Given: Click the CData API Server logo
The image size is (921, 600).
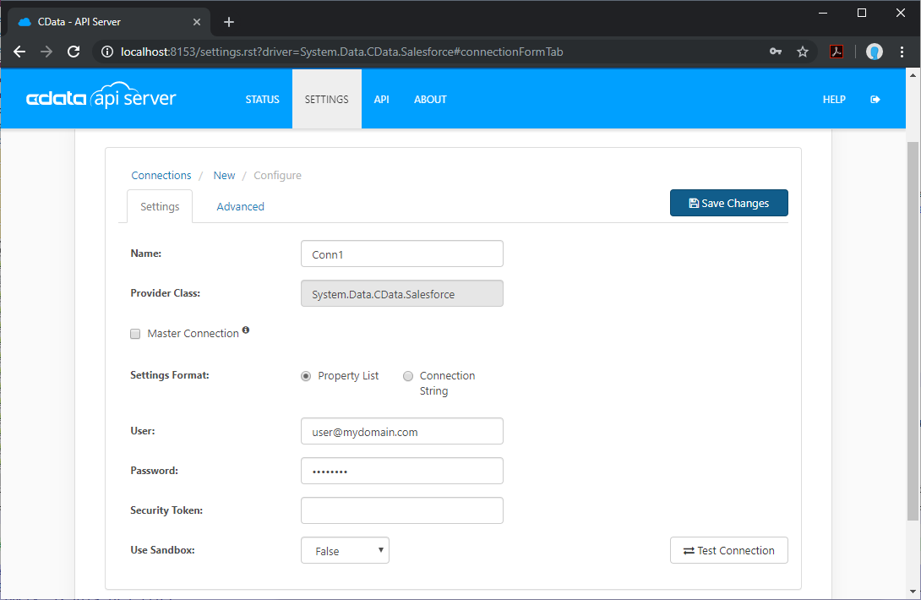Looking at the screenshot, I should click(x=101, y=99).
